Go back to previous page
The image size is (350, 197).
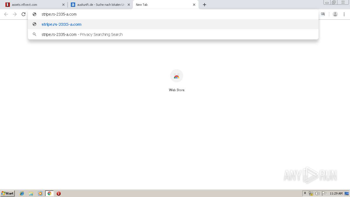tap(6, 14)
